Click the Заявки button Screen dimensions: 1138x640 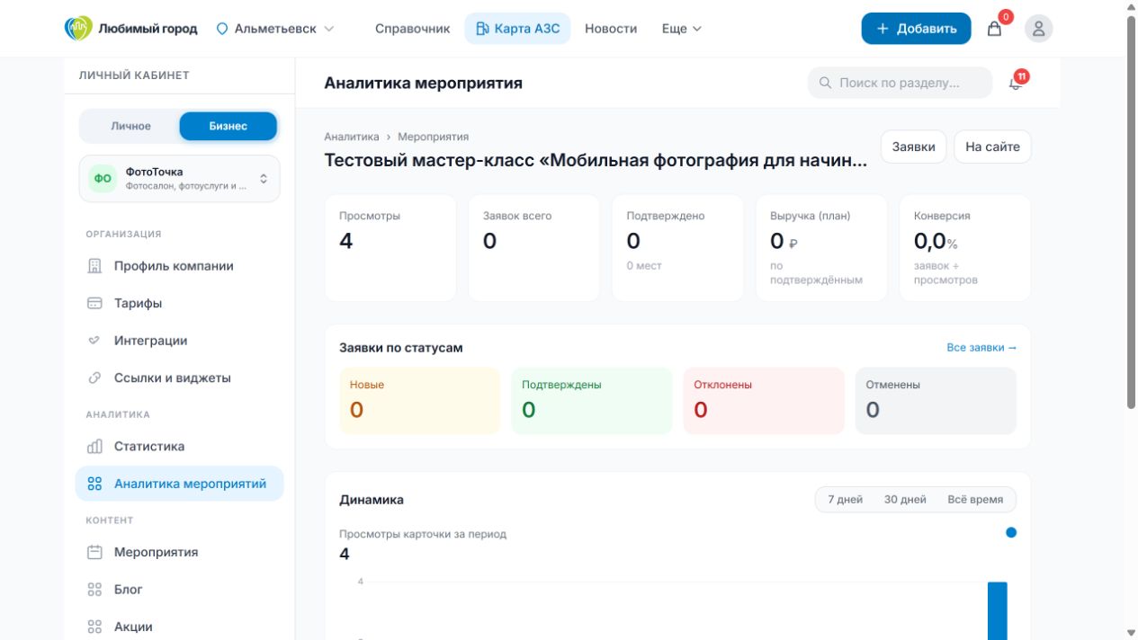(x=913, y=147)
